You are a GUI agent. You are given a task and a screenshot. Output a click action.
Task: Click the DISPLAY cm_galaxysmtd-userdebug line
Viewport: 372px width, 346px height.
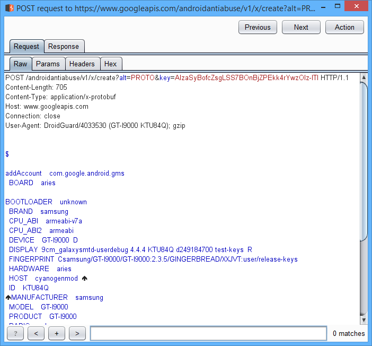point(130,249)
